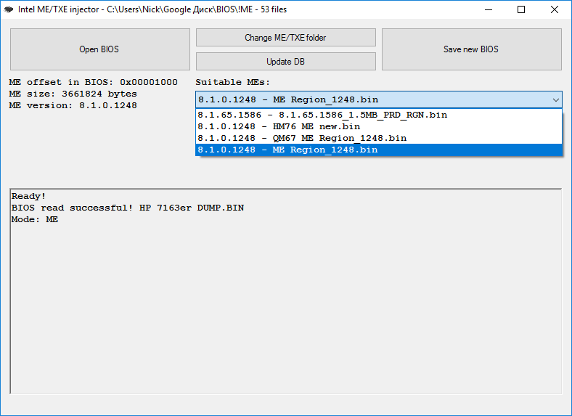
Task: Select 8.1.65.1586_1.5MB_PRD_RGN.bin from the list
Action: click(x=379, y=115)
